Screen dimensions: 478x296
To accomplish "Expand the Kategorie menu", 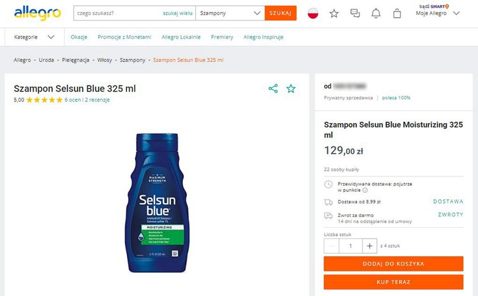I will click(34, 37).
